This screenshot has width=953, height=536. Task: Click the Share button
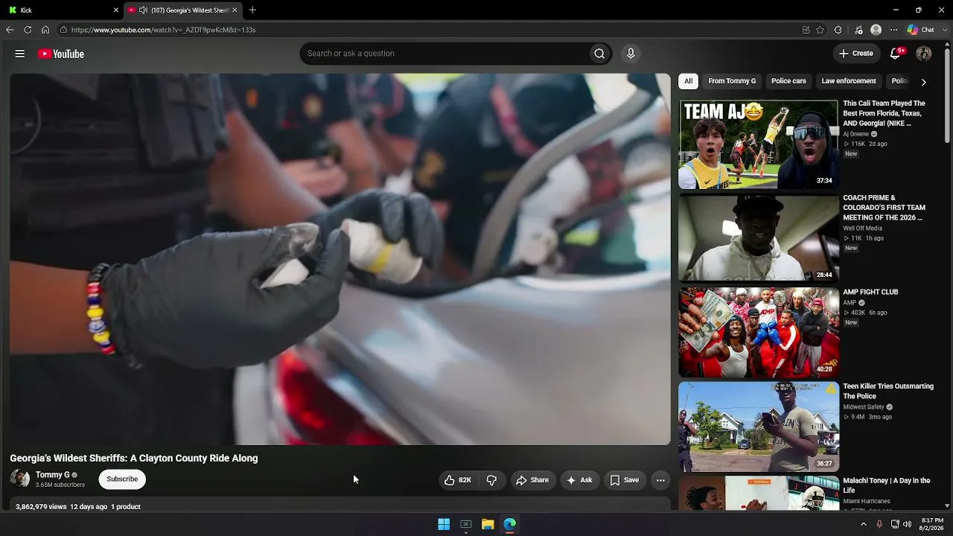pyautogui.click(x=532, y=480)
